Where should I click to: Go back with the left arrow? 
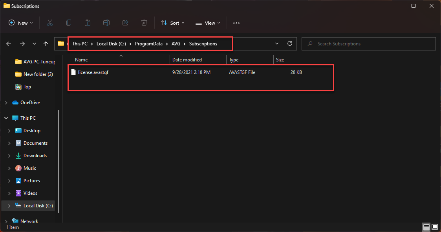point(9,44)
